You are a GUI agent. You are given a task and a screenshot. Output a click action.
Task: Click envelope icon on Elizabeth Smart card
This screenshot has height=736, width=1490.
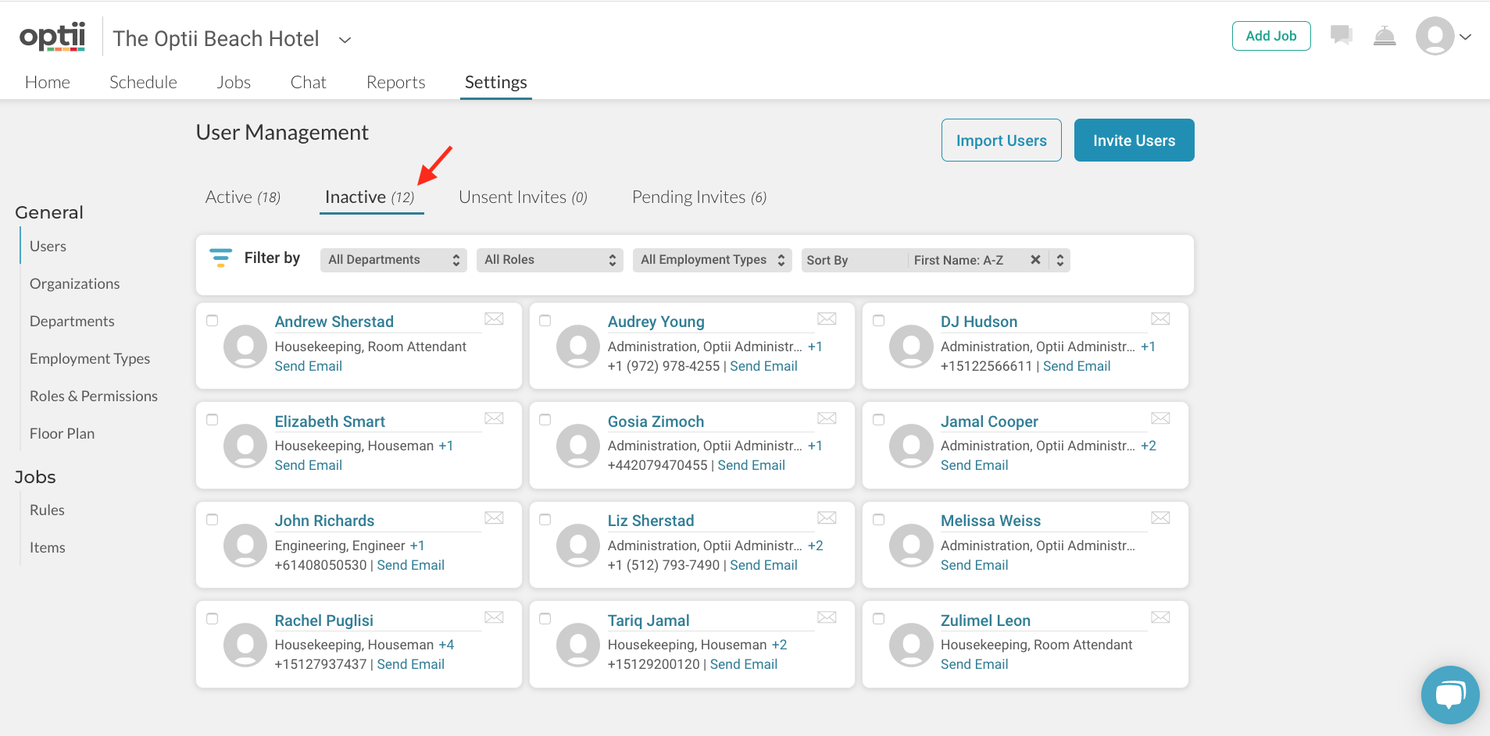(x=494, y=418)
